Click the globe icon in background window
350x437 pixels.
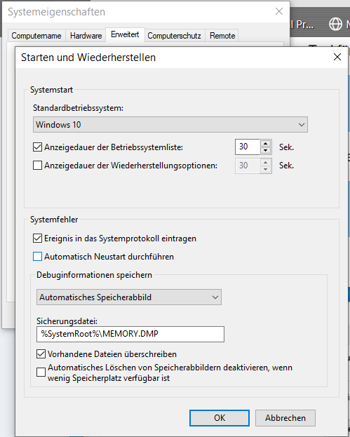(x=335, y=24)
